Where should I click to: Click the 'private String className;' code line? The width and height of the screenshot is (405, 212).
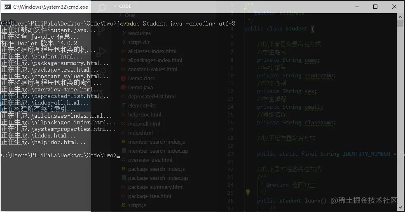tap(296, 123)
